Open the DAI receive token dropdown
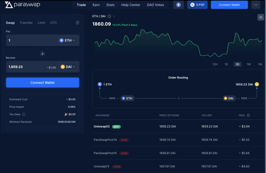 (x=68, y=67)
